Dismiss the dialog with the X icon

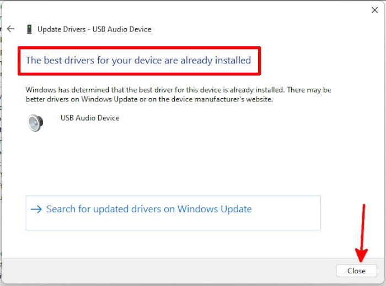point(374,10)
